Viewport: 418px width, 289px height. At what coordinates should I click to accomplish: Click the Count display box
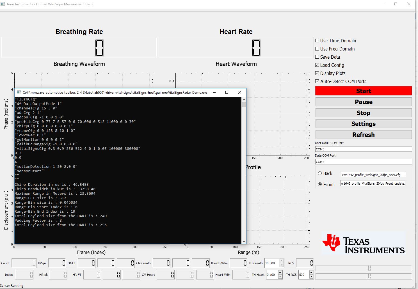coord(24,263)
